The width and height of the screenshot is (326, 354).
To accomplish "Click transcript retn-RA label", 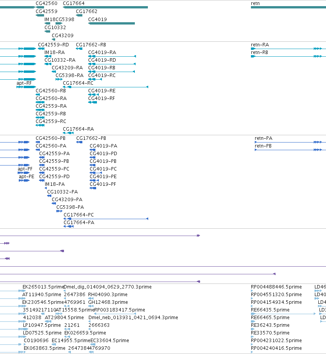I will click(260, 45).
